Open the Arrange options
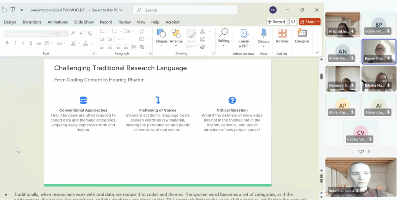 (176, 36)
